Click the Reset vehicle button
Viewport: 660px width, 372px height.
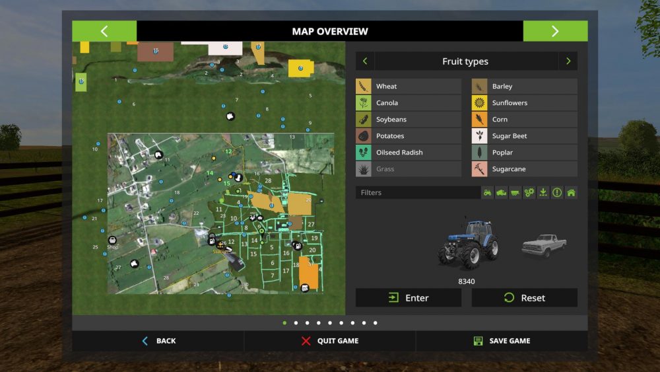(x=524, y=298)
